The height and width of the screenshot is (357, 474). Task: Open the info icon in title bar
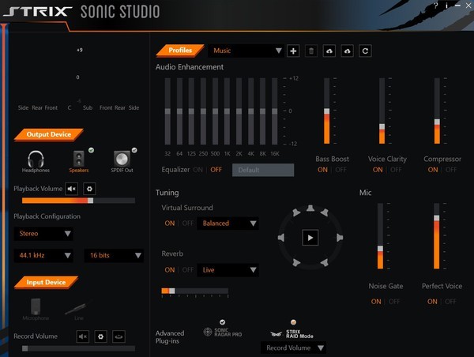point(446,6)
